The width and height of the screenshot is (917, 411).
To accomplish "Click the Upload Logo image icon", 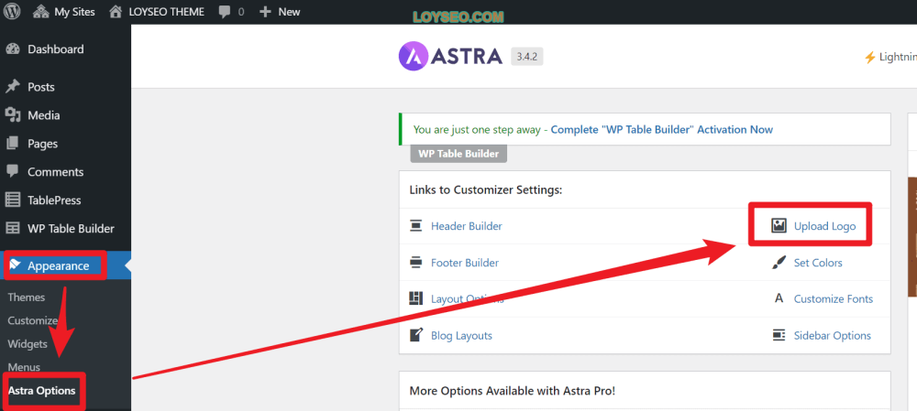I will tap(779, 226).
